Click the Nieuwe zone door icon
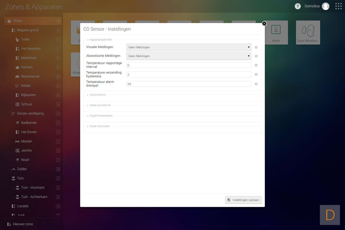 pyautogui.click(x=9, y=224)
